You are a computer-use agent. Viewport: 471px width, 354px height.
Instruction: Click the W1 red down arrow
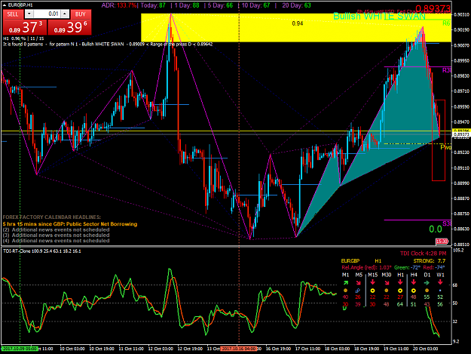(440, 282)
